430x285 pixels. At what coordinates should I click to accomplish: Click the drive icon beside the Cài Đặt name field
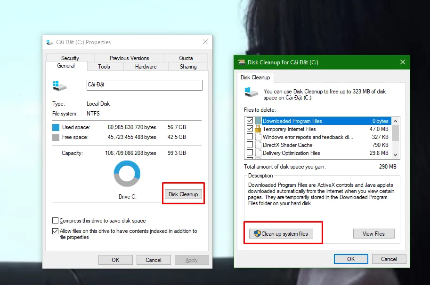(58, 85)
